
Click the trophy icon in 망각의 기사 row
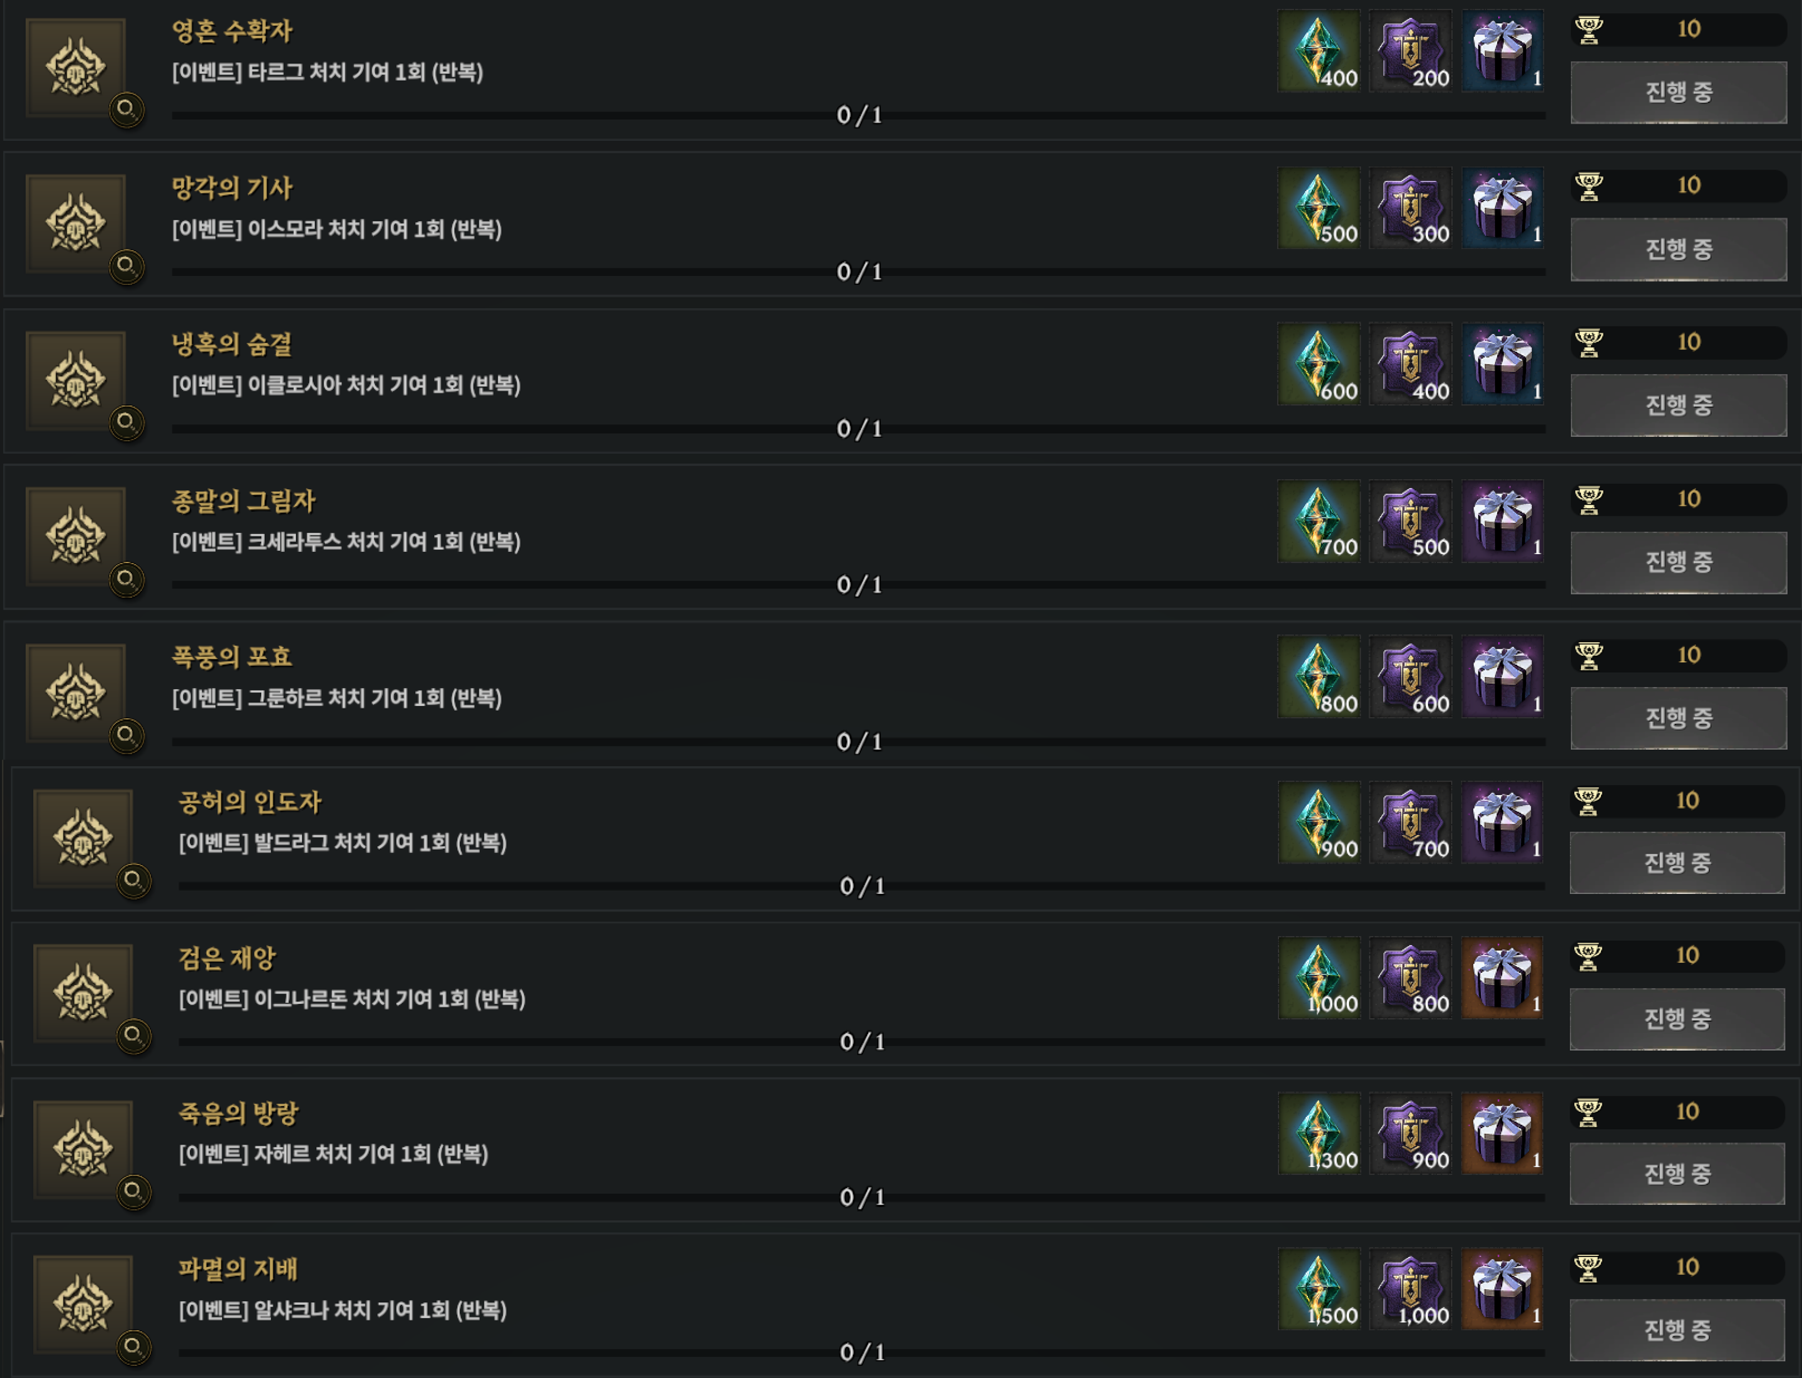click(1588, 186)
